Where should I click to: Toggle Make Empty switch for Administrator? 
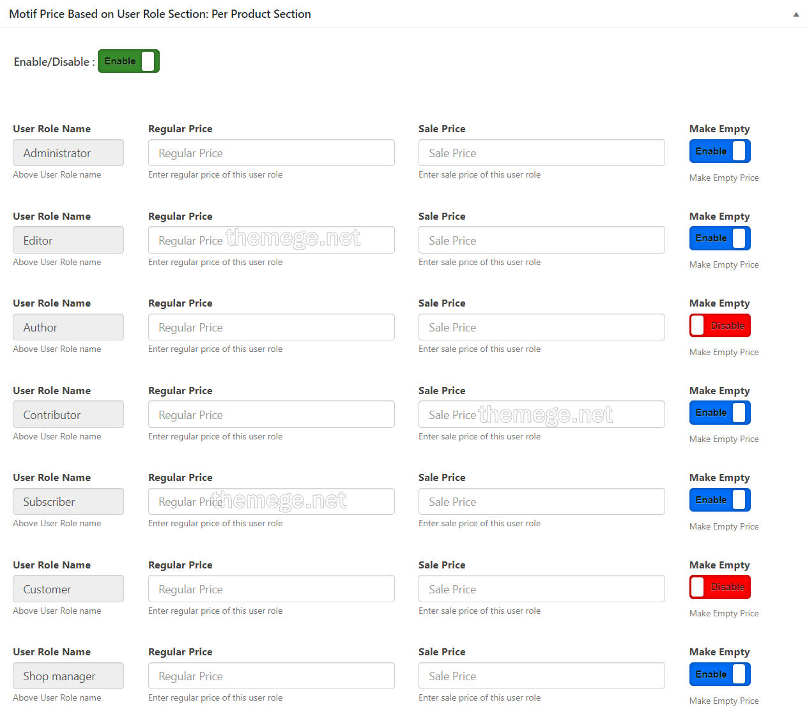[x=719, y=151]
